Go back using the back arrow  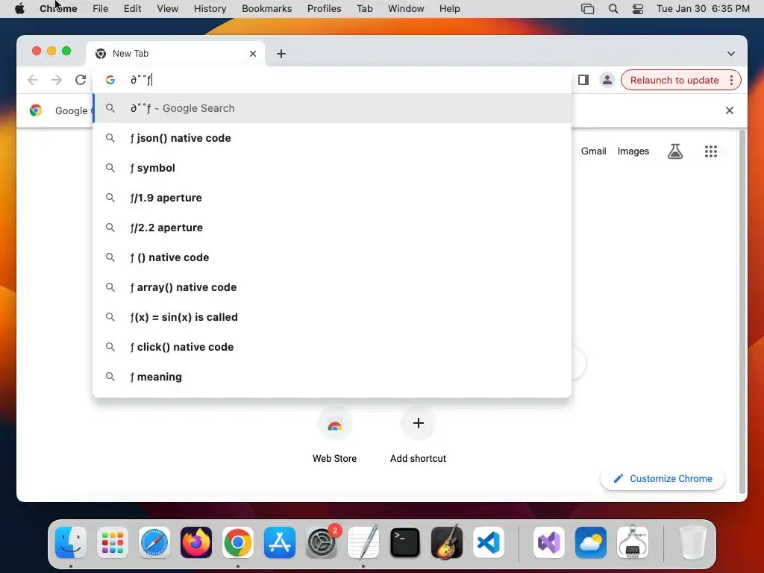(33, 79)
